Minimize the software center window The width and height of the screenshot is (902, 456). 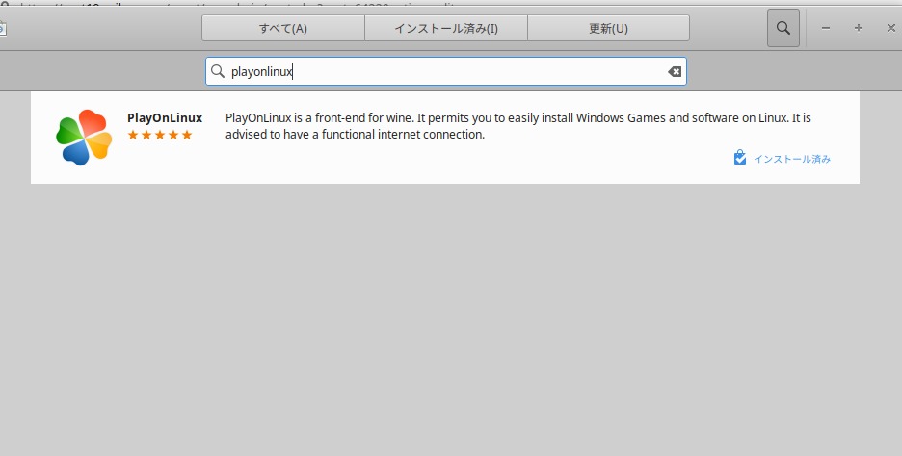pos(826,28)
